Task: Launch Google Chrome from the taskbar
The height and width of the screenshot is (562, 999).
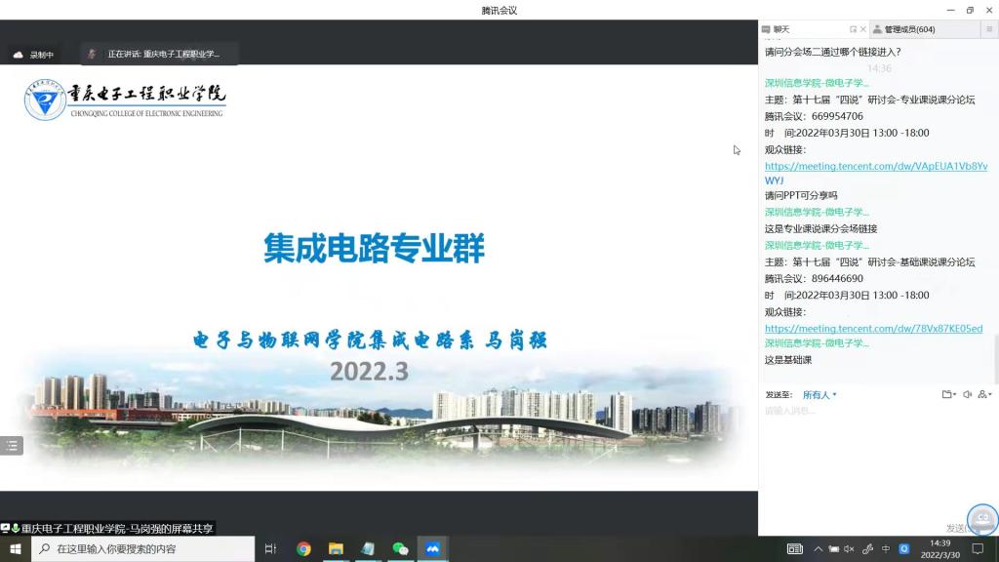Action: 303,549
